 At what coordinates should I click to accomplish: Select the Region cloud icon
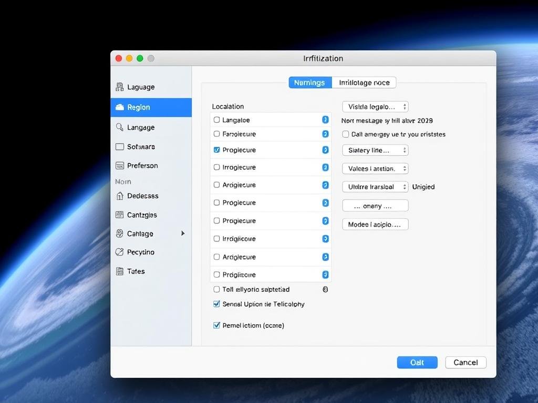point(119,107)
